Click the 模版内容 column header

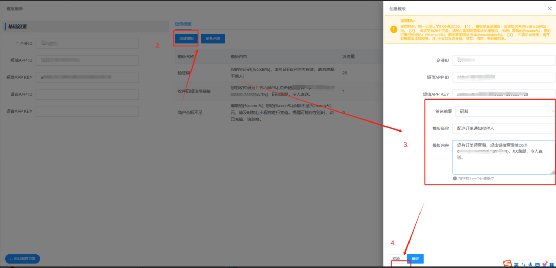(x=239, y=57)
